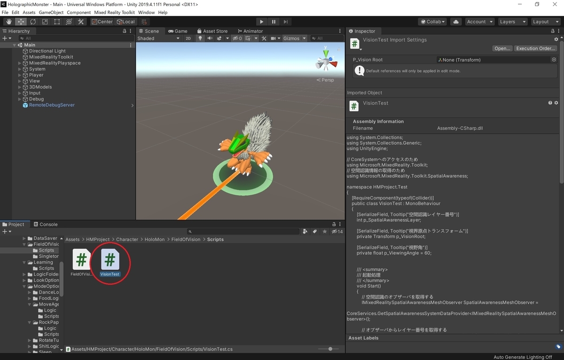Select Directional Light in Hierarchy
This screenshot has height=360, width=564.
pos(47,51)
